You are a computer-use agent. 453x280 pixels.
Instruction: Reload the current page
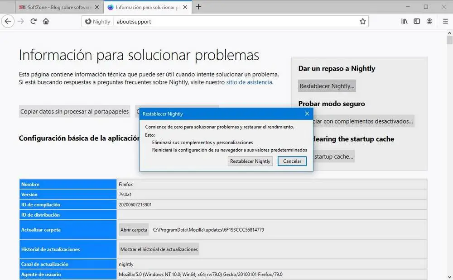pos(34,21)
